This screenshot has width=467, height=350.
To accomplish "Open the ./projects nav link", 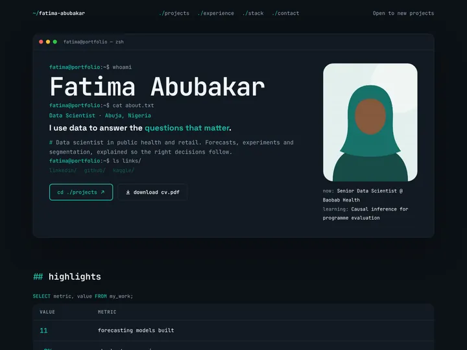I will [174, 13].
